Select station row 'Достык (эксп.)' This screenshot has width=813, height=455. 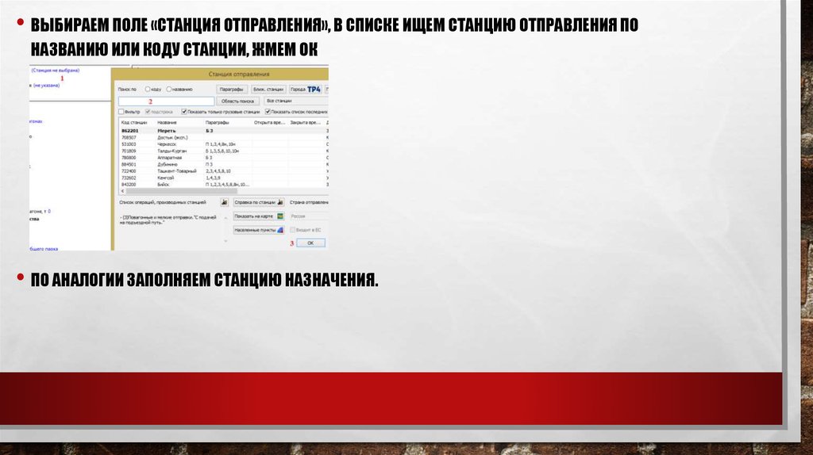(223, 138)
